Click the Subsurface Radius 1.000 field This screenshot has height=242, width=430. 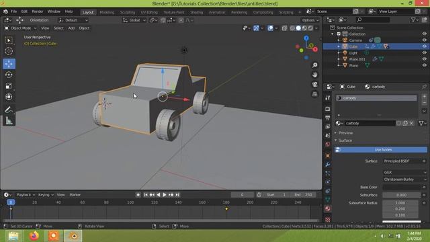[400, 203]
